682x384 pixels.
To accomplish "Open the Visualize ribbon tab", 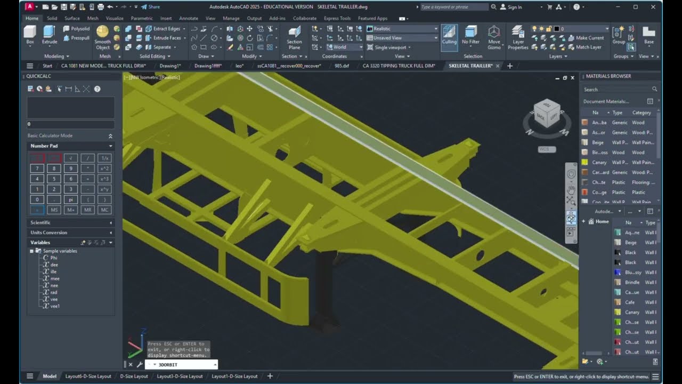I will pos(115,18).
